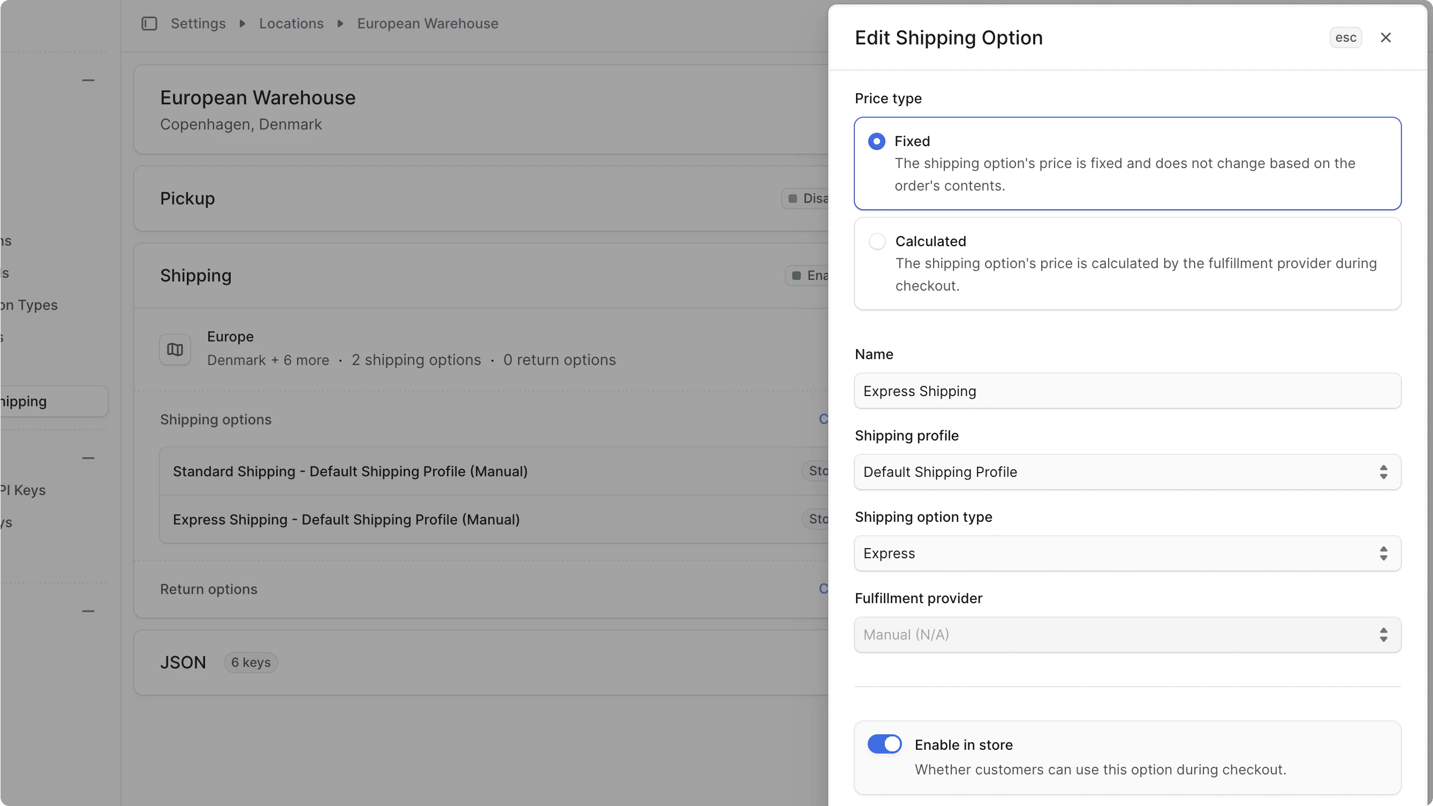Collapse the bottom left sidebar section
This screenshot has width=1433, height=806.
point(88,611)
